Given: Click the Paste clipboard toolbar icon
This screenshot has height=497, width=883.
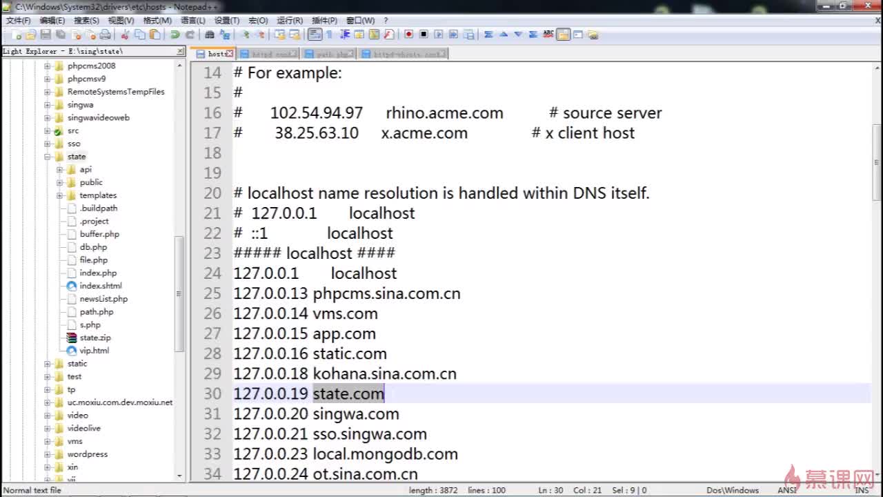Looking at the screenshot, I should (x=155, y=35).
